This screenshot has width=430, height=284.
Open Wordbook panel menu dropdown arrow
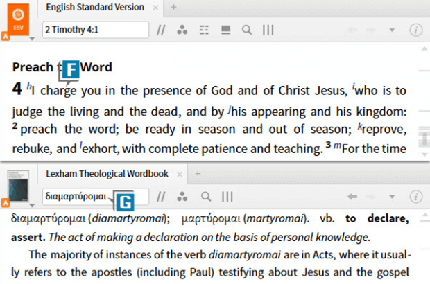(32, 206)
